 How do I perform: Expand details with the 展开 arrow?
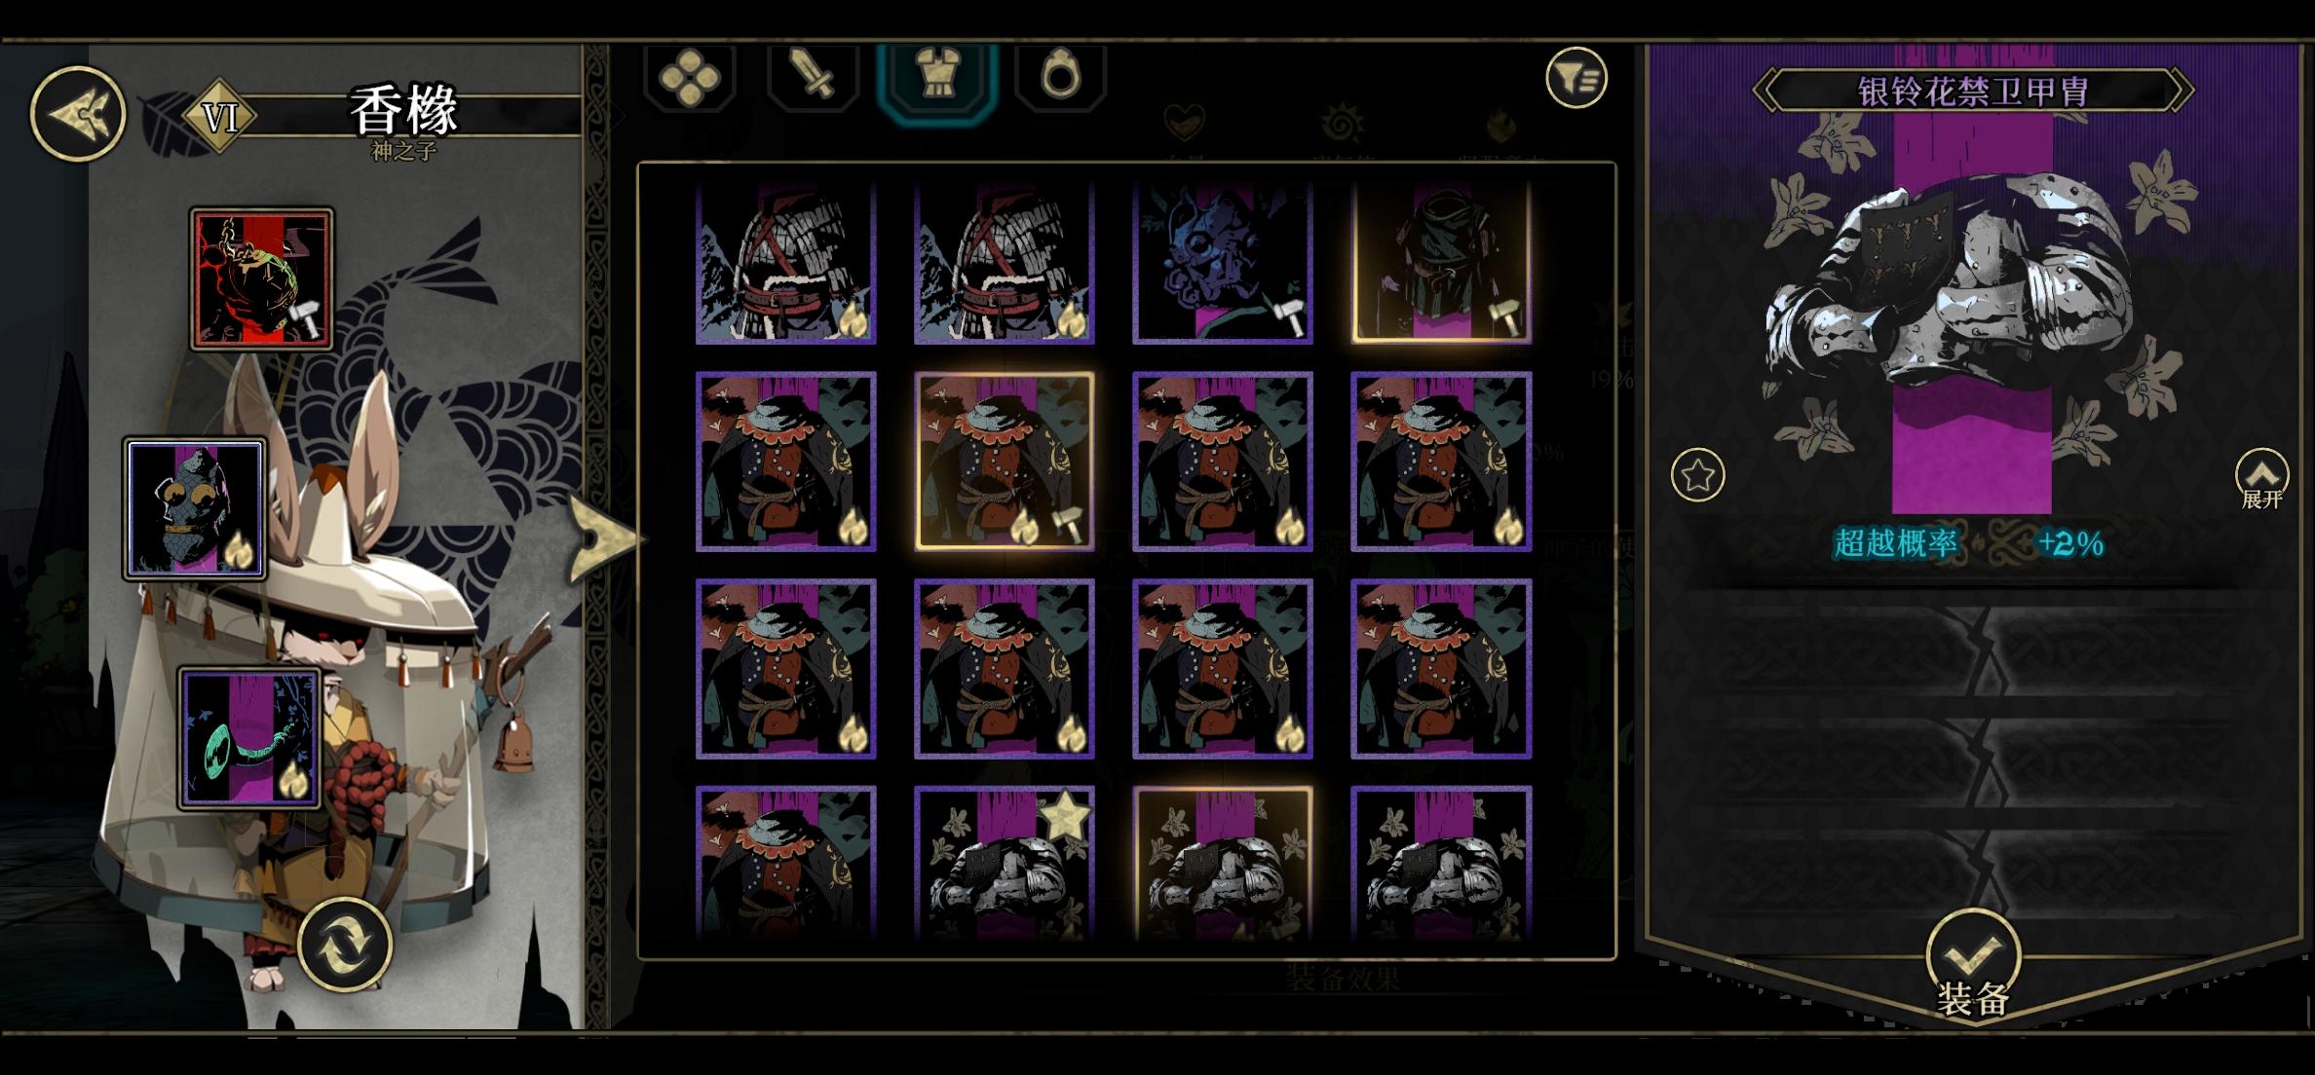[x=2261, y=478]
